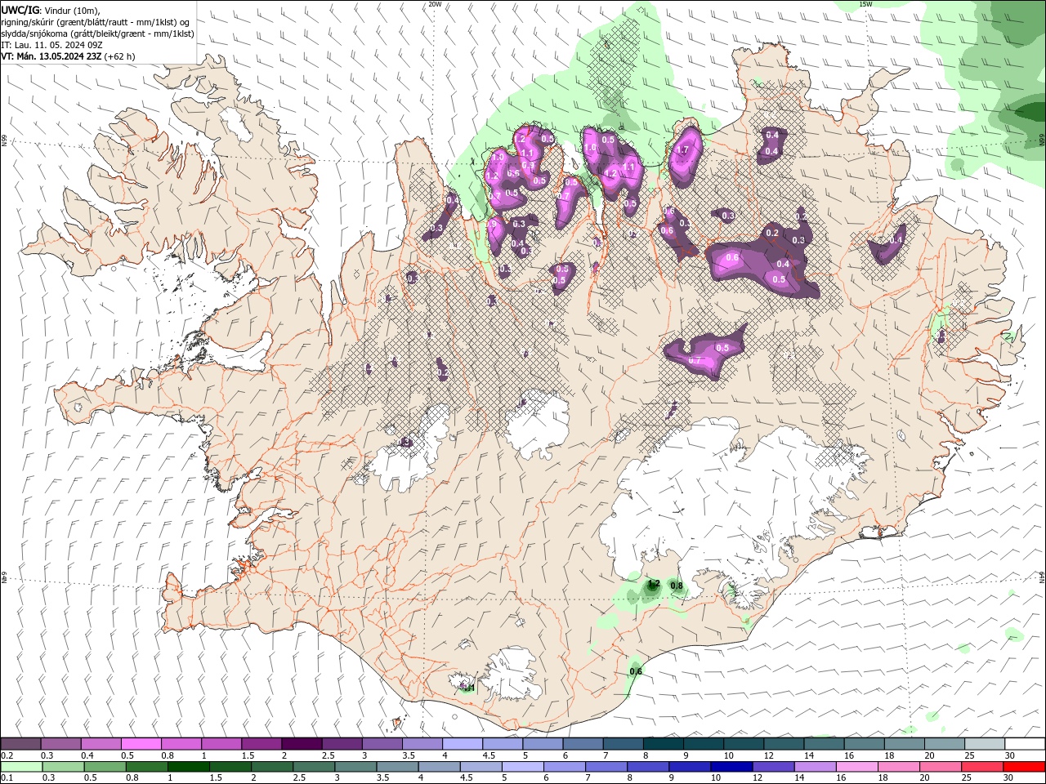Click the darkest purple 2–2.5 swatch in the upper legend
1046x784 pixels.
click(302, 744)
